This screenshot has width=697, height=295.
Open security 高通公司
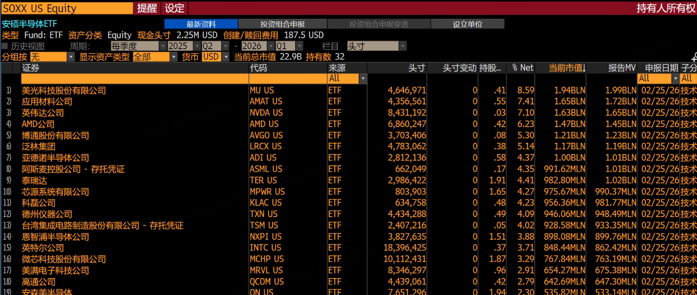(39, 282)
